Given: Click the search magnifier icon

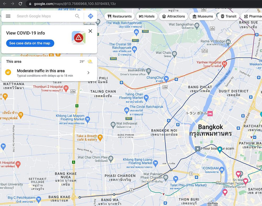Looking at the screenshot, I should click(x=77, y=16).
